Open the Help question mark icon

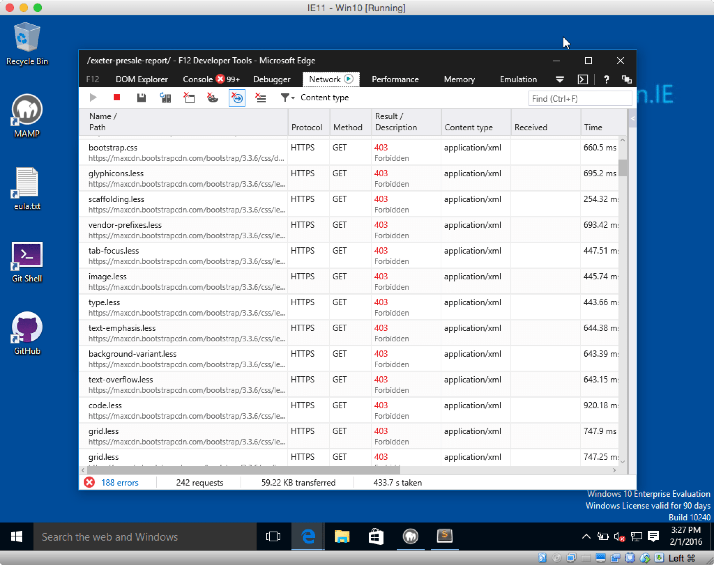(x=606, y=79)
